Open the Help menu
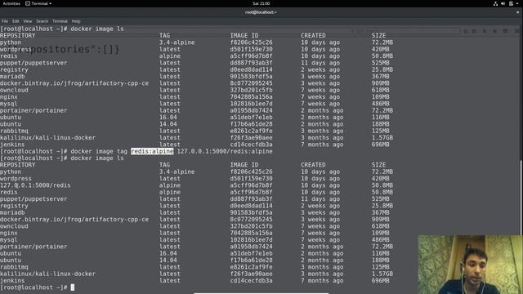This screenshot has width=523, height=294. tap(76, 21)
